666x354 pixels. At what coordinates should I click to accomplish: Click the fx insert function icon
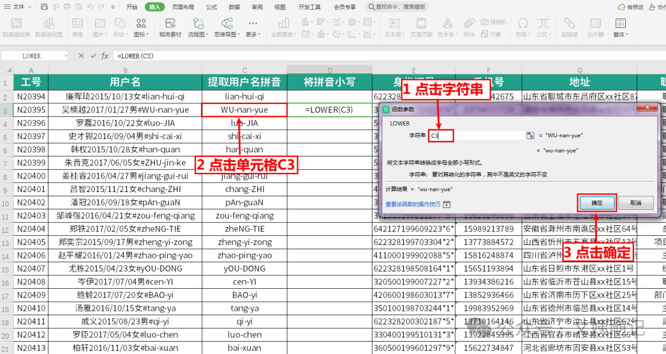[104, 55]
